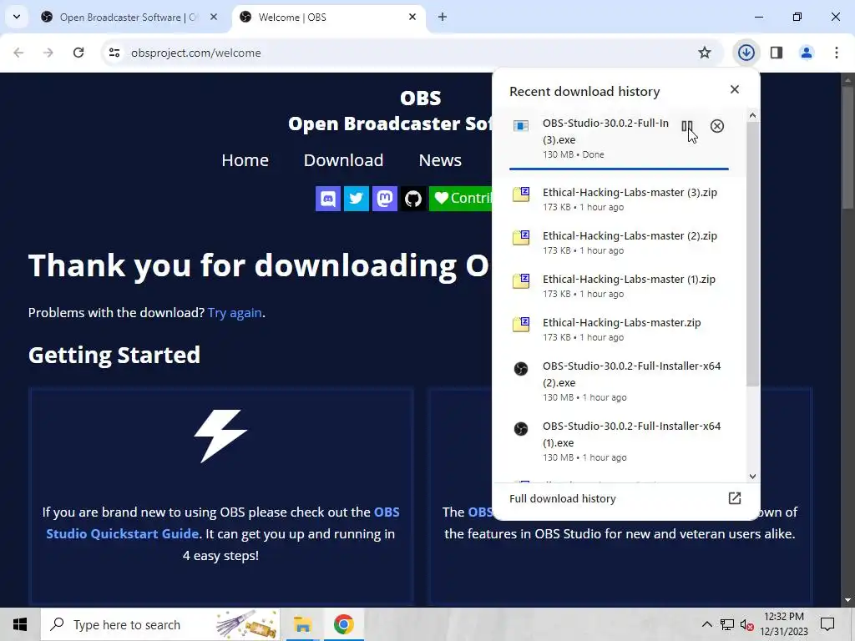Go to Home in OBS navigation
Image resolution: width=855 pixels, height=641 pixels.
tap(245, 160)
